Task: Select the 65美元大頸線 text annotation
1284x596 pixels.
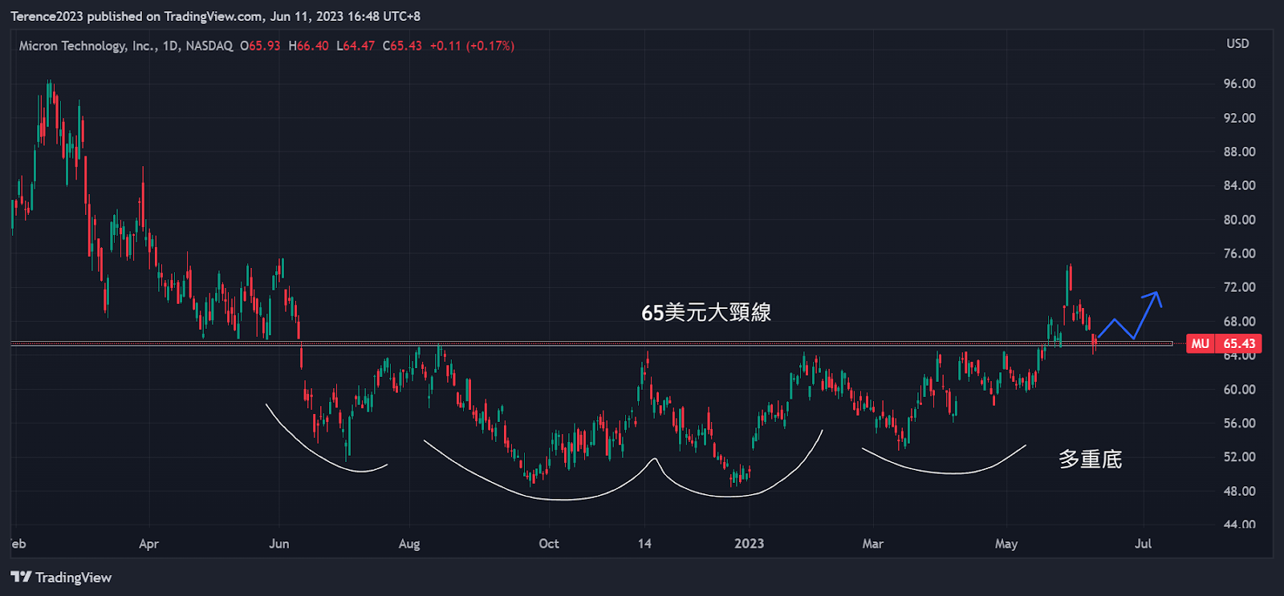Action: (x=706, y=312)
